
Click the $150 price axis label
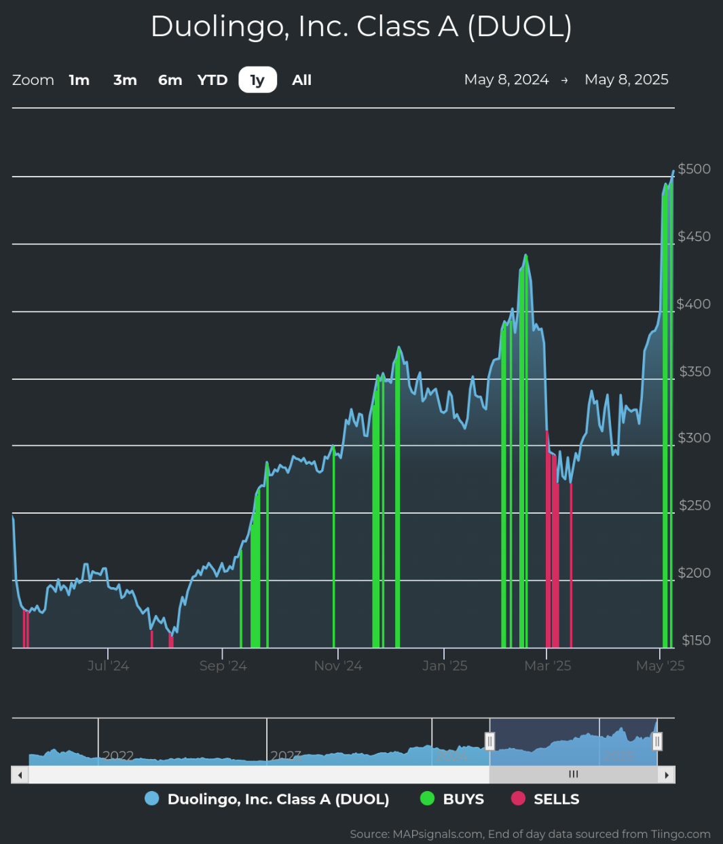click(x=696, y=640)
